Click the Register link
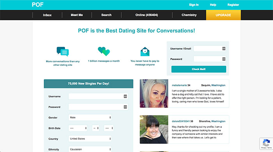This screenshot has width=273, height=152. click(x=233, y=5)
